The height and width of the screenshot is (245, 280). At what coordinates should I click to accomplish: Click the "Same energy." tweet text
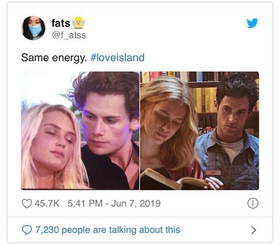pyautogui.click(x=54, y=58)
